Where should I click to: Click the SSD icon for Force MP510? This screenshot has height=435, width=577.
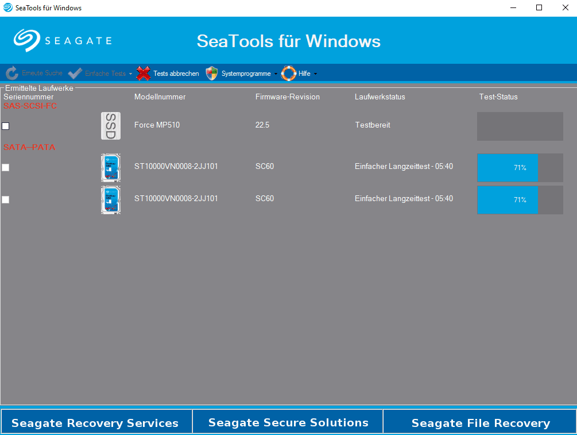coord(111,126)
